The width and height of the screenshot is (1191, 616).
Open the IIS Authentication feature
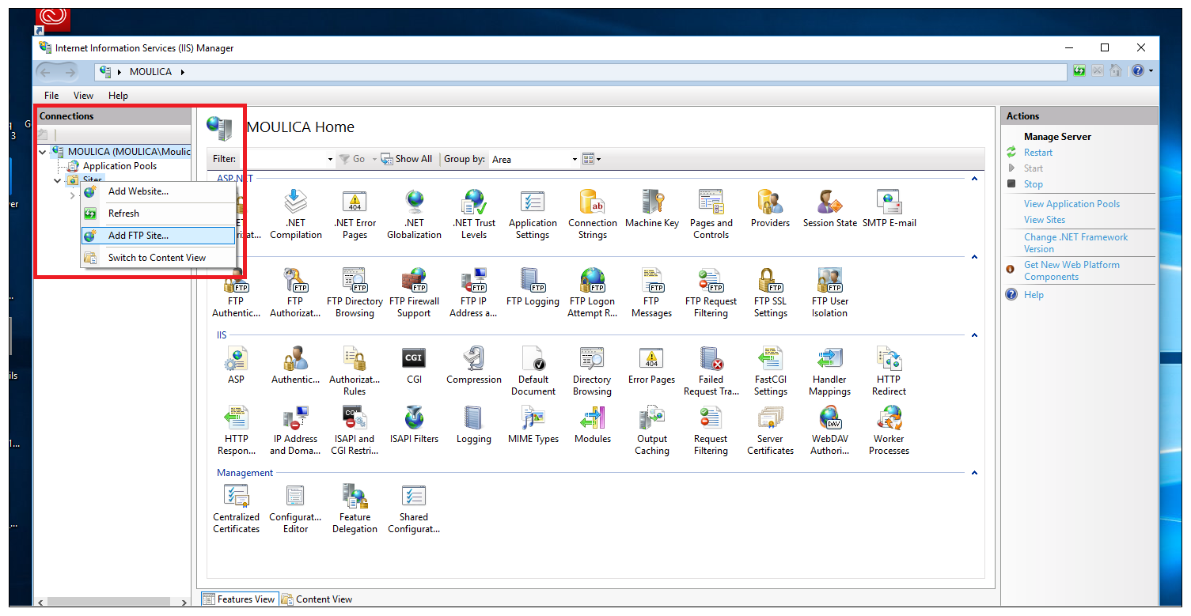coord(295,365)
